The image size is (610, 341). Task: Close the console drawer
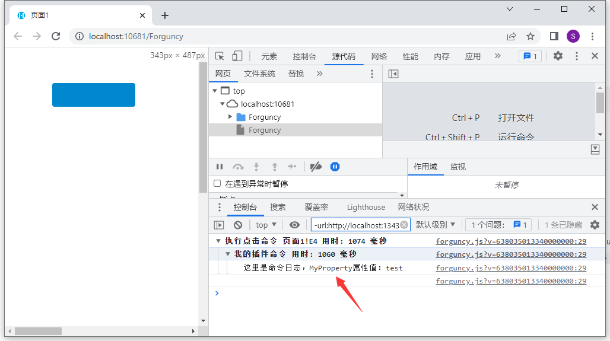click(x=595, y=207)
